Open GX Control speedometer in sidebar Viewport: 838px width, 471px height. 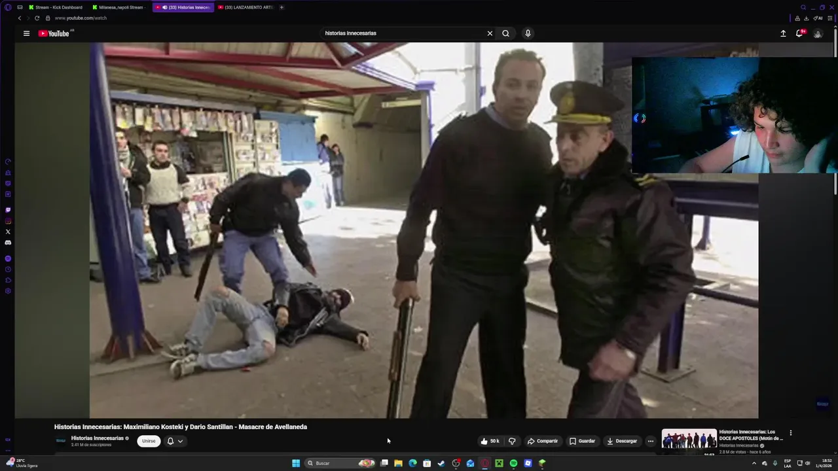[x=8, y=162]
